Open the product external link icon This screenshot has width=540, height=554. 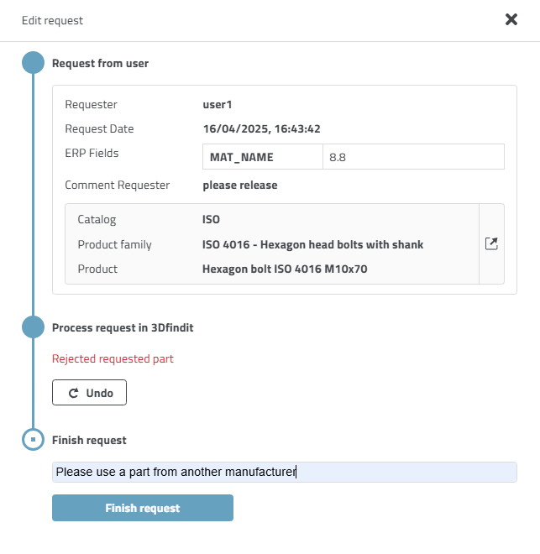pos(491,244)
